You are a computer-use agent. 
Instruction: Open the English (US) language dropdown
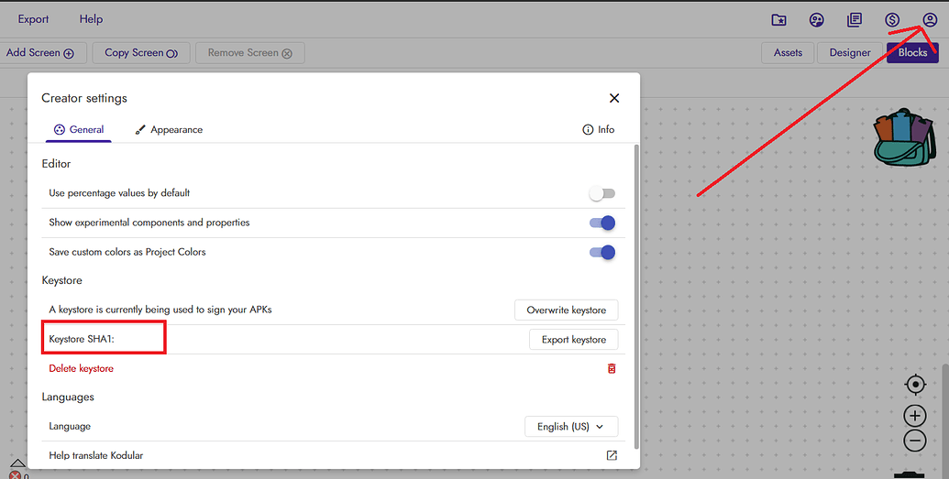[571, 426]
